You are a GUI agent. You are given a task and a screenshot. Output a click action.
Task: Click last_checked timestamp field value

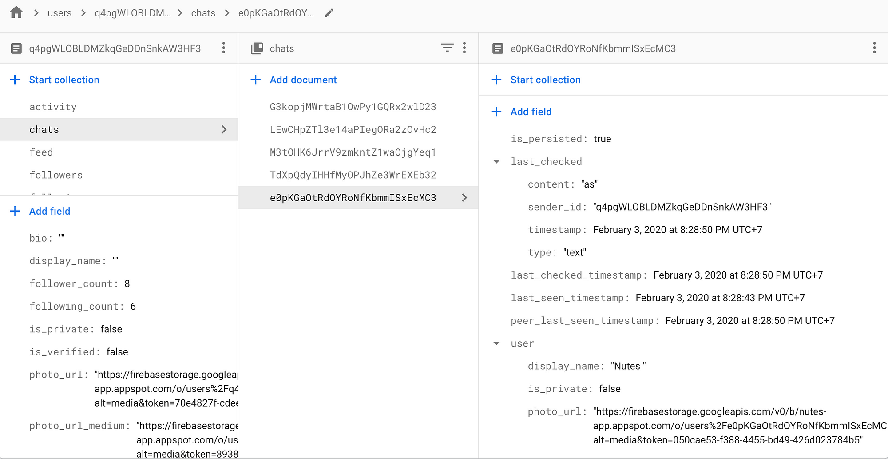tap(678, 230)
